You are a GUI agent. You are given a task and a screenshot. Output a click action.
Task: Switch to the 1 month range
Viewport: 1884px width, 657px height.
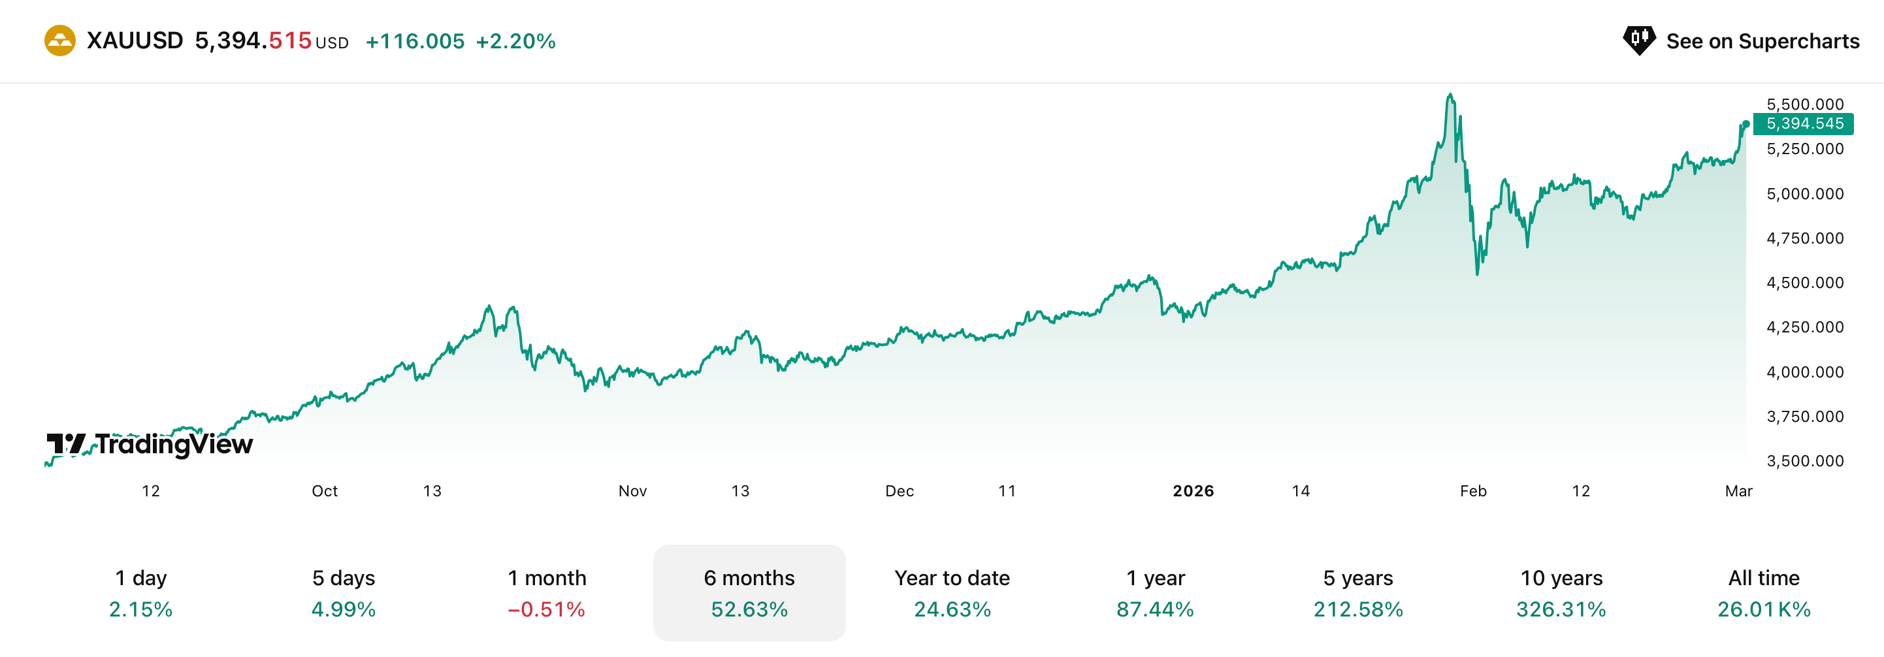(x=546, y=593)
